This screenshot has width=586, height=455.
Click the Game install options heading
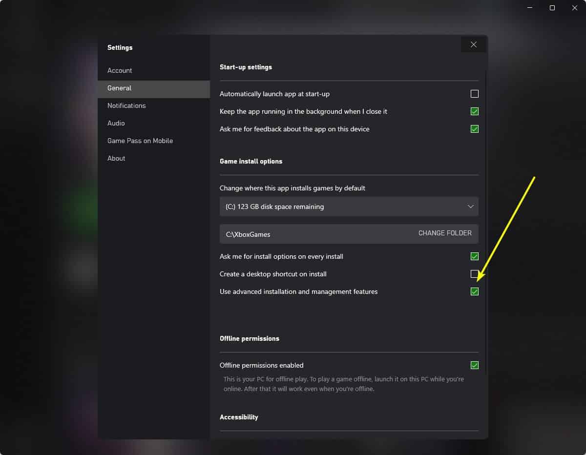251,161
